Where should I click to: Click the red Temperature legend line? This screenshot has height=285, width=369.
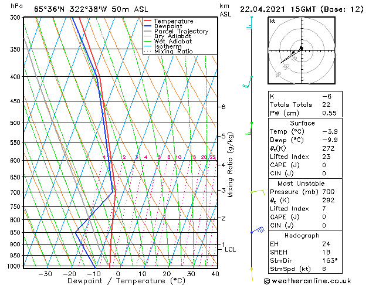coord(147,21)
